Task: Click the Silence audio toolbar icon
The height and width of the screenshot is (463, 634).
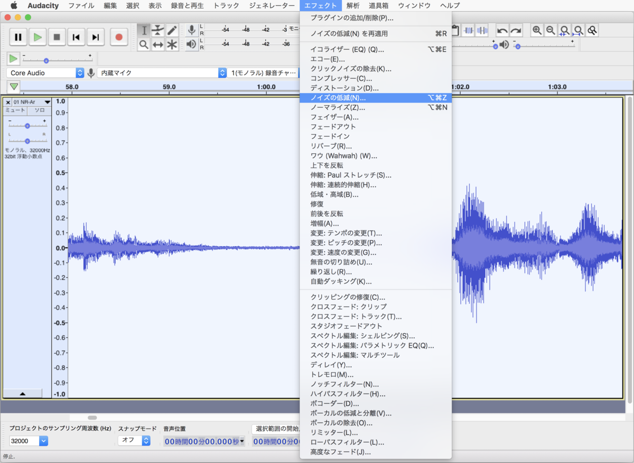Action: 482,31
